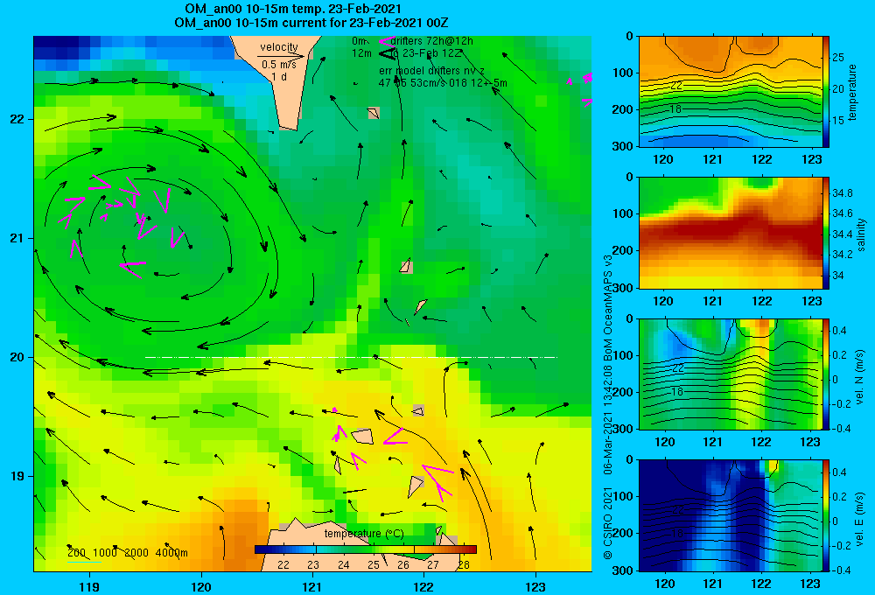Click the 34.2 tick on salinity colorbar
The image size is (875, 595).
843,255
